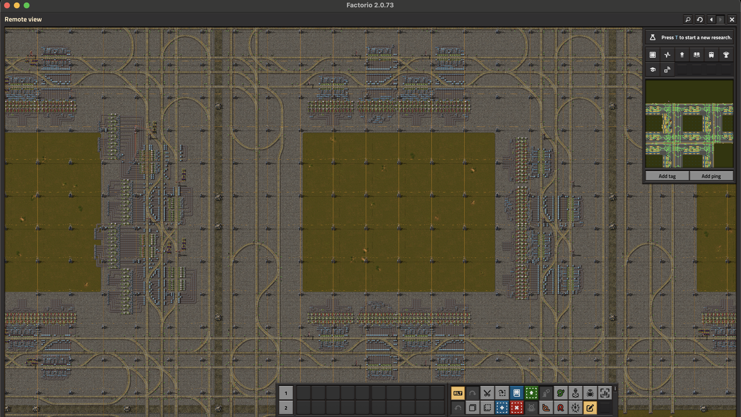The height and width of the screenshot is (417, 741).
Task: Click the reset view circular arrow
Action: (x=699, y=20)
